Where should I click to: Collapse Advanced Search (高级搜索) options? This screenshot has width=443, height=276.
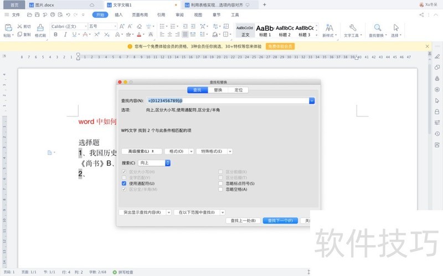[x=142, y=151]
